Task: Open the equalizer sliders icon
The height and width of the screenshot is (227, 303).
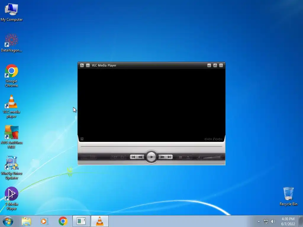Action: point(93,157)
